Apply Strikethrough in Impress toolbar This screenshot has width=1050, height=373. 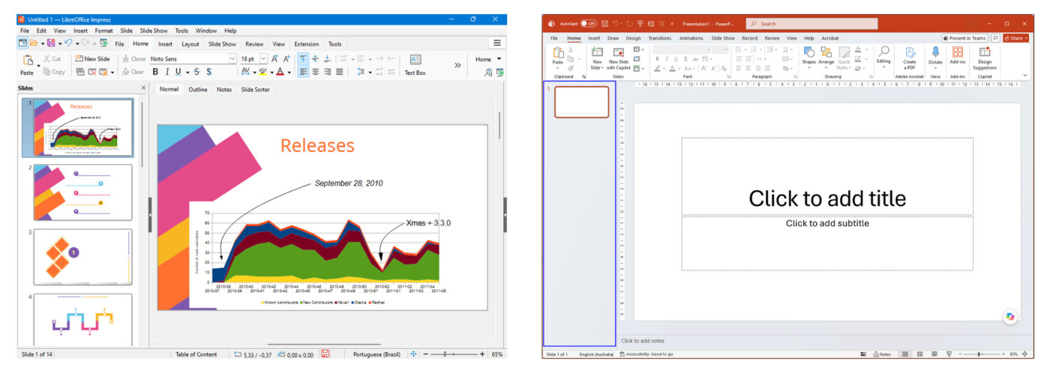197,72
